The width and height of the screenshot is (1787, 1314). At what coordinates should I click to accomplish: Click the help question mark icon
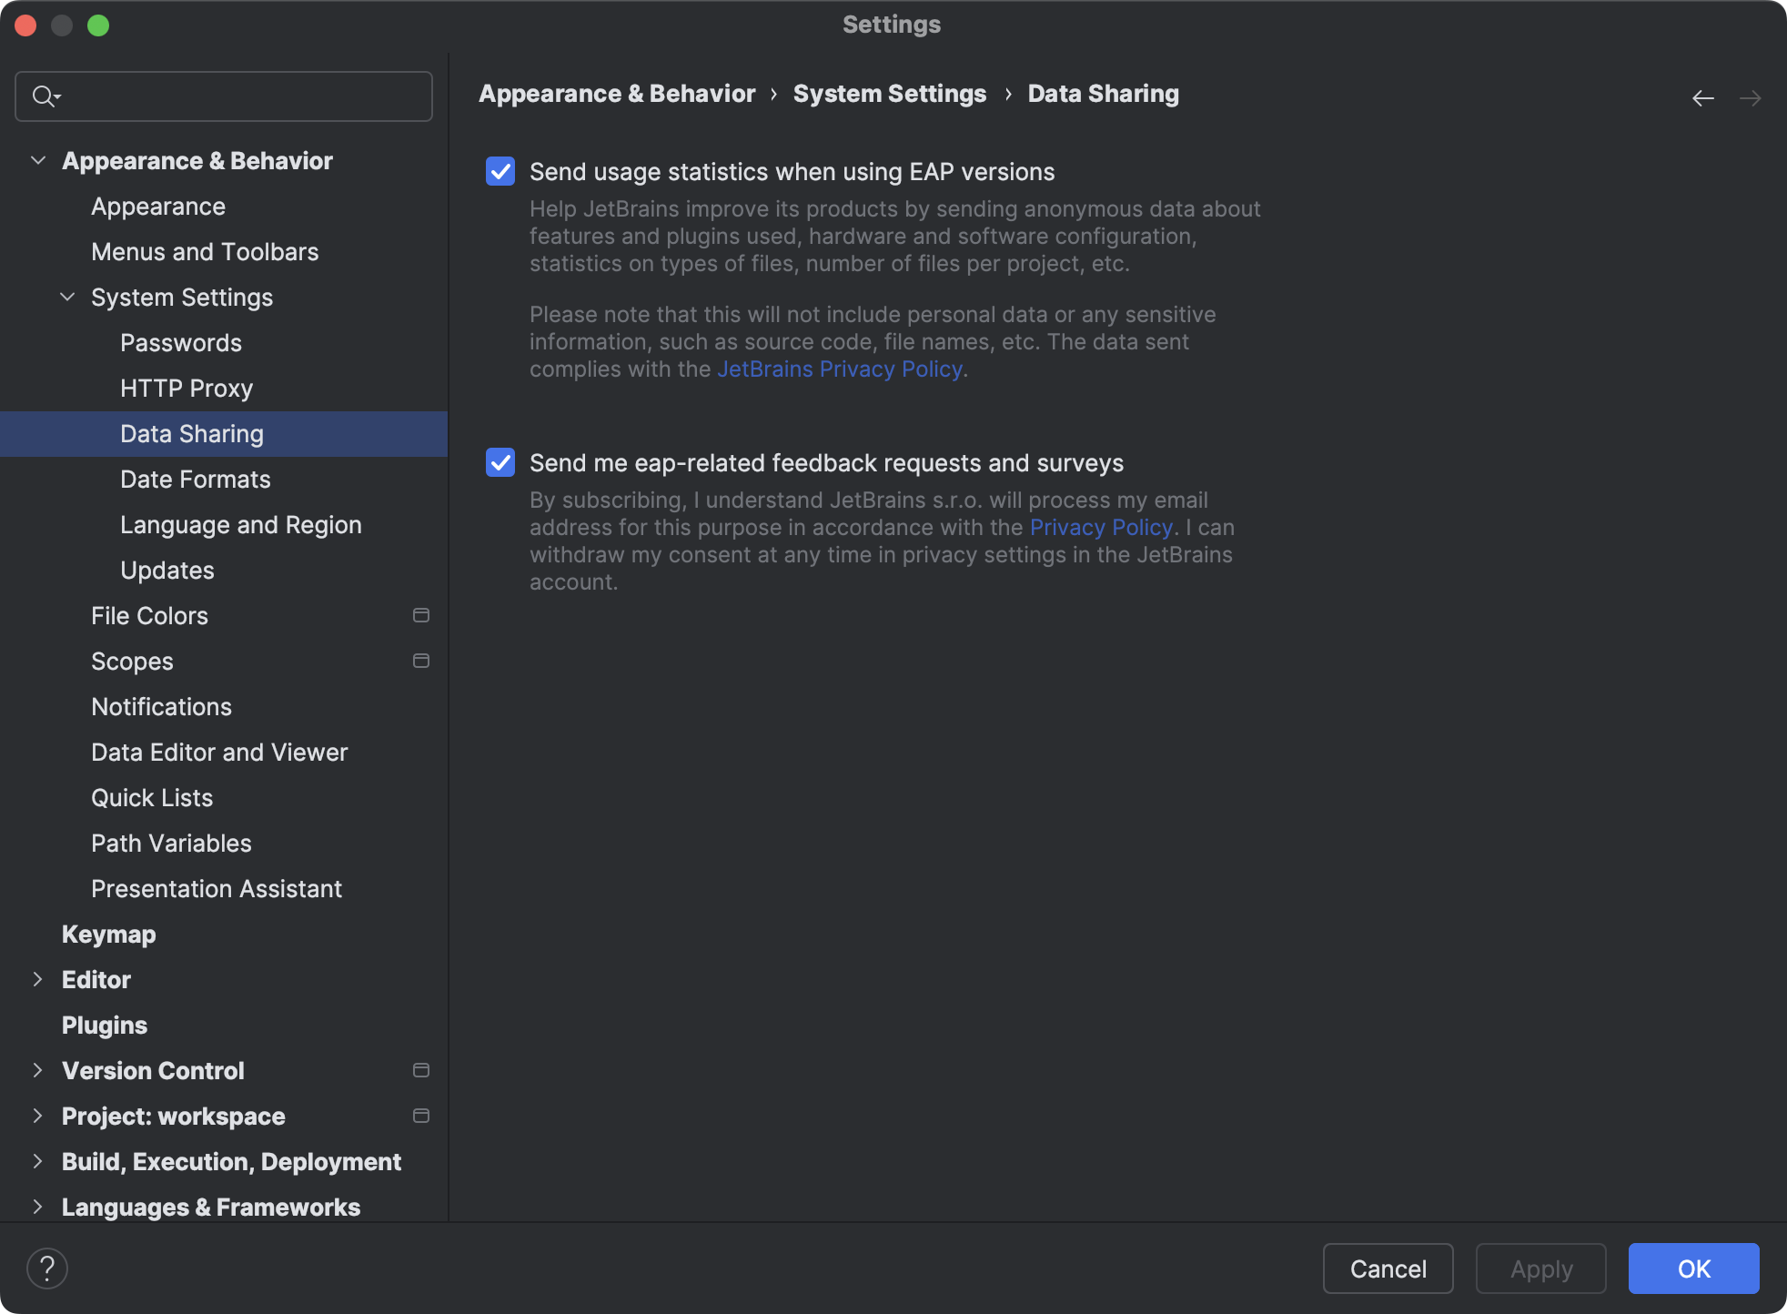tap(47, 1267)
